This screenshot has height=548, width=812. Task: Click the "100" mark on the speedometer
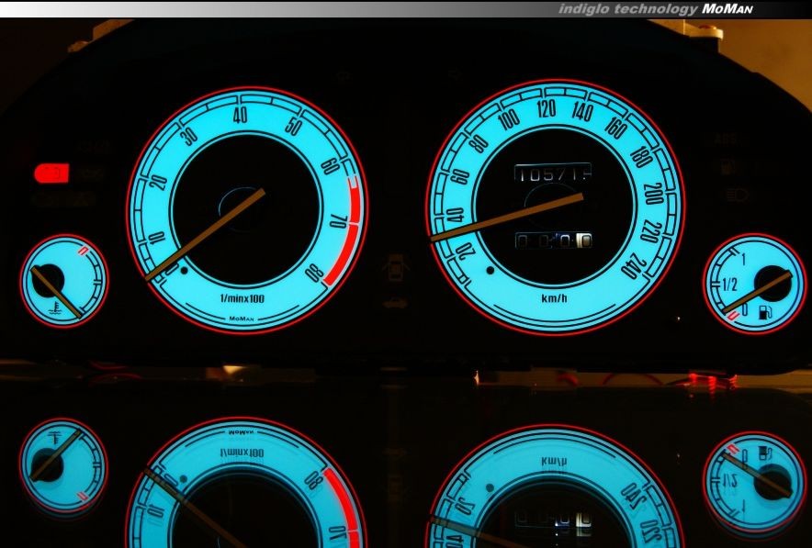(x=509, y=119)
